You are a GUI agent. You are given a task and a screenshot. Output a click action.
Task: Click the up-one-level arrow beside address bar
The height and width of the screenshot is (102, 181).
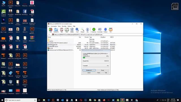coord(49,35)
